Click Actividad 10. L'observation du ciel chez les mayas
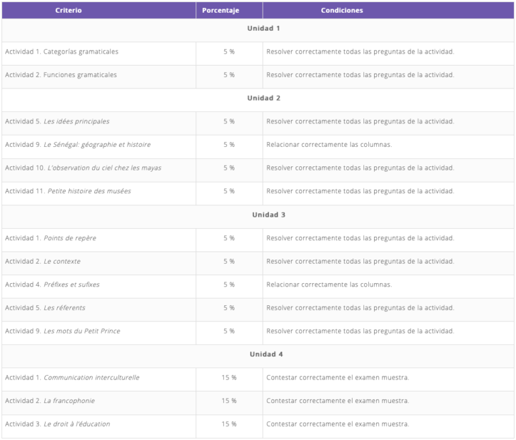The width and height of the screenshot is (516, 440). pyautogui.click(x=83, y=168)
